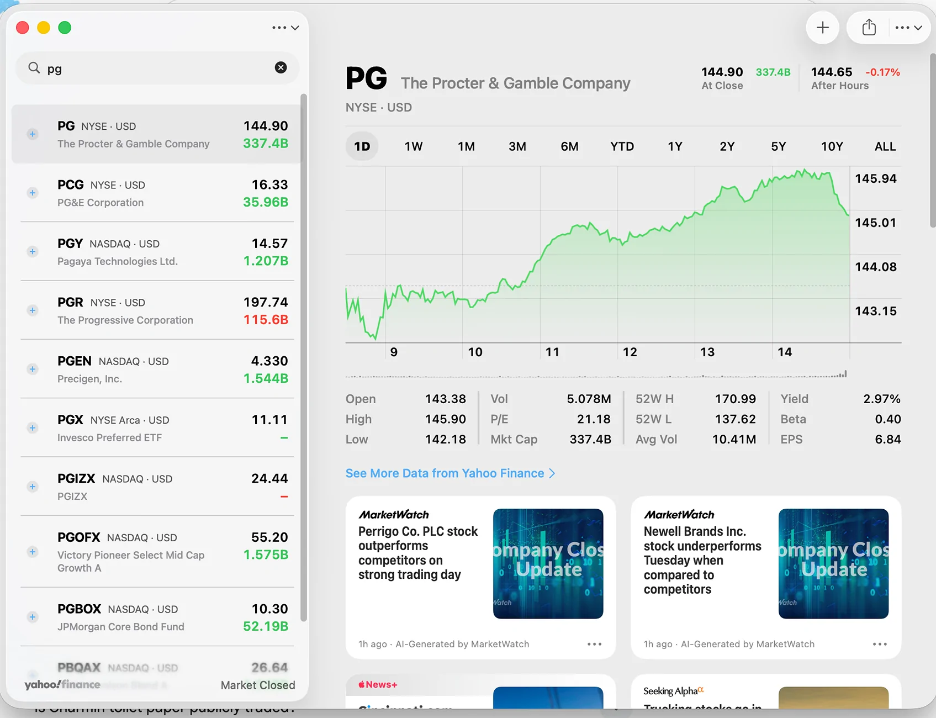The height and width of the screenshot is (718, 936).
Task: Open Newell Brands Inc. stock news article
Action: pos(766,577)
